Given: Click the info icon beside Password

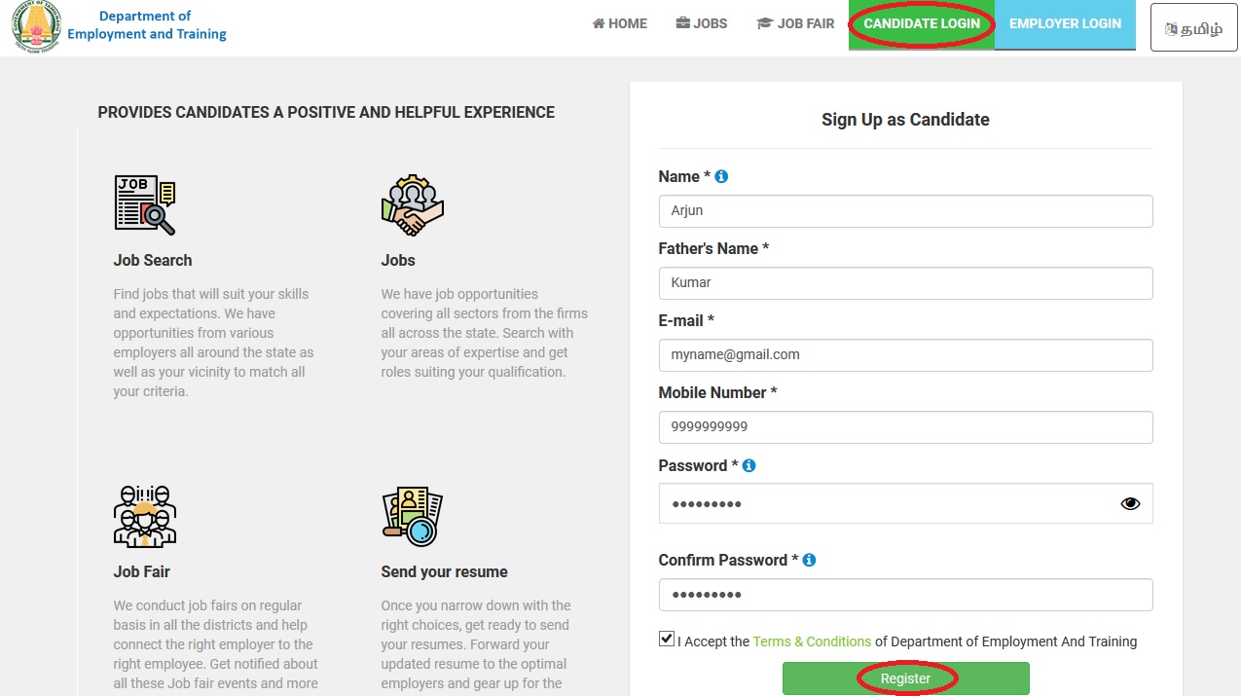Looking at the screenshot, I should coord(748,466).
